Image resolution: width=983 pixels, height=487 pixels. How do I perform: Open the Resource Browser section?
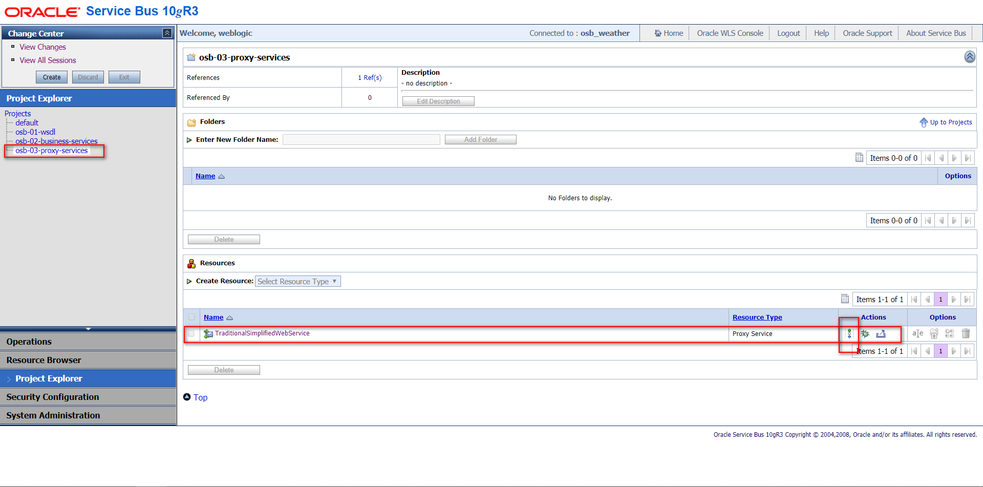point(88,360)
